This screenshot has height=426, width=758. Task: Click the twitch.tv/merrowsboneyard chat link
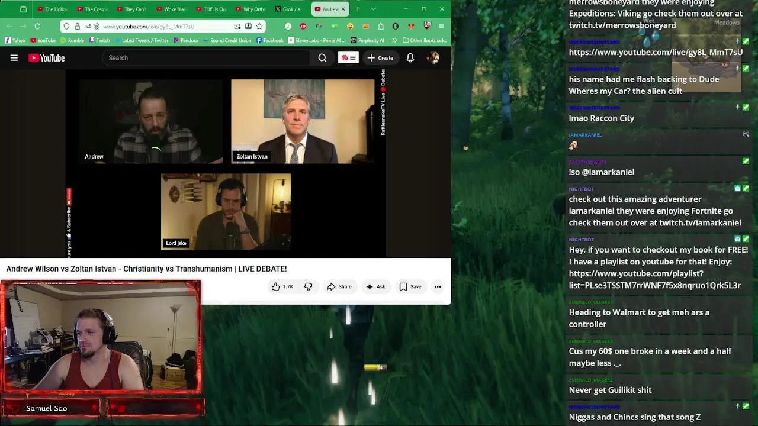pyautogui.click(x=622, y=25)
